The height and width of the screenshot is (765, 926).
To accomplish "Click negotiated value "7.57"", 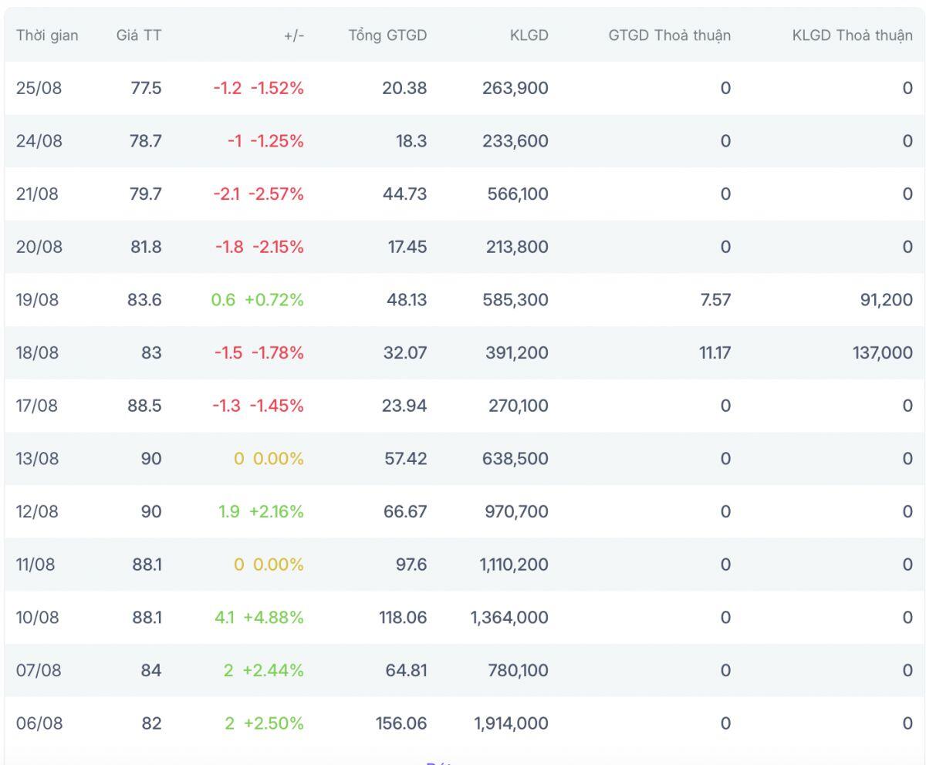I will tap(717, 300).
